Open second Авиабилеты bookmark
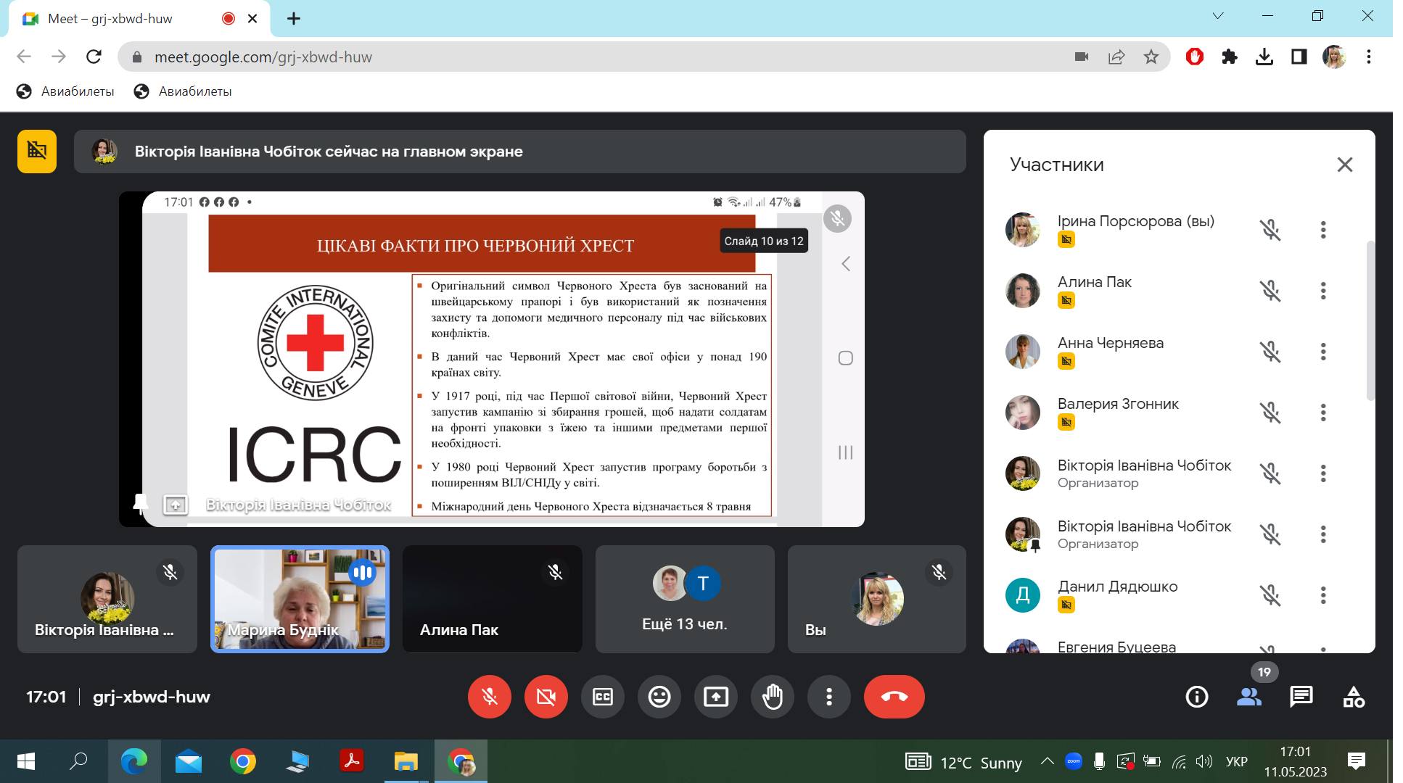This screenshot has width=1403, height=783. pyautogui.click(x=183, y=91)
